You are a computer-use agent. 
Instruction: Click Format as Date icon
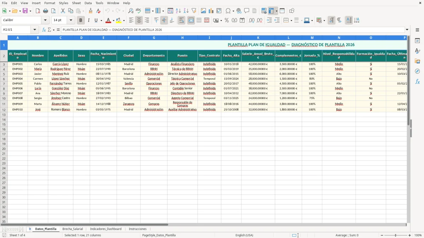pos(242,20)
